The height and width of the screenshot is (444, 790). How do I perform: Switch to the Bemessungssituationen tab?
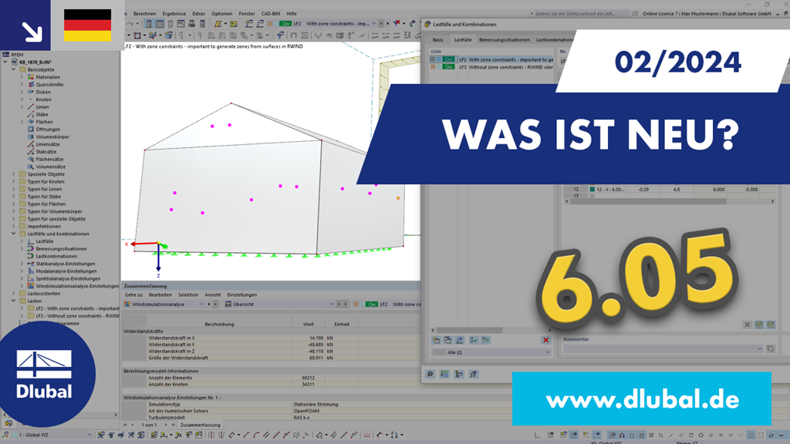pyautogui.click(x=505, y=40)
